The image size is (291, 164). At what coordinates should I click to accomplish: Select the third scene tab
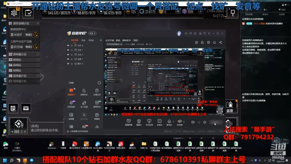[91, 40]
